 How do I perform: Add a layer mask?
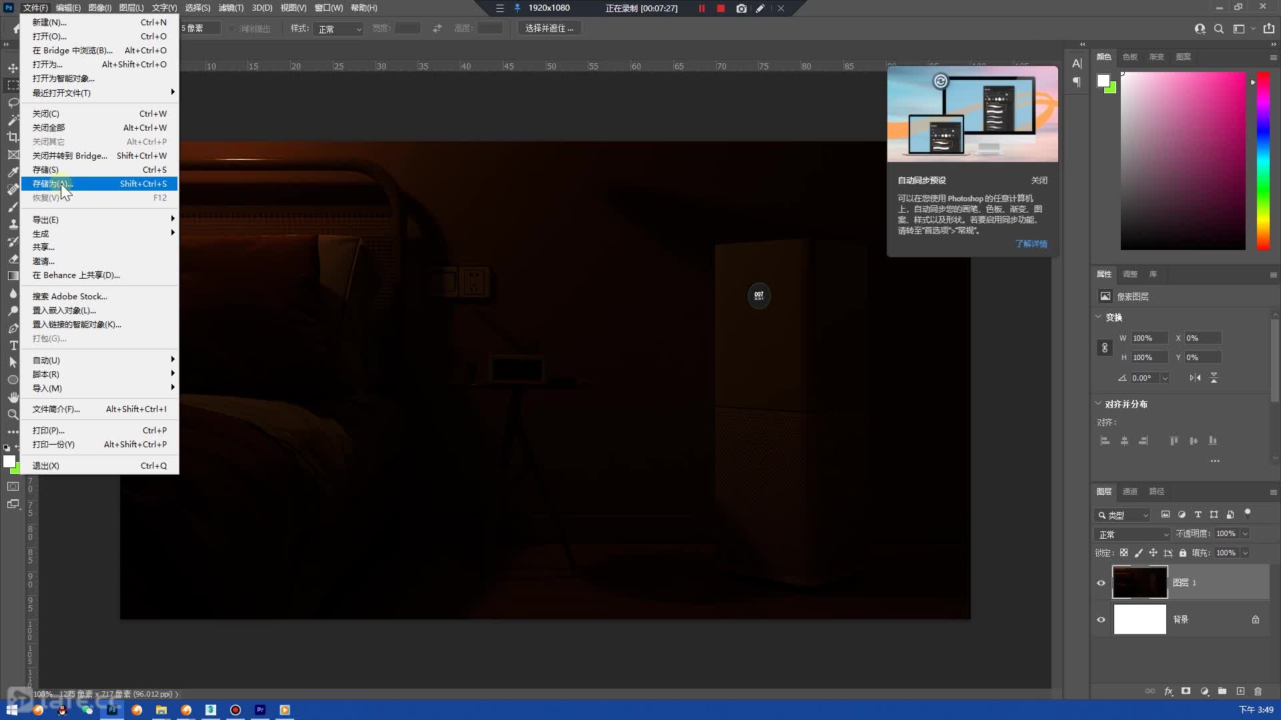[x=1186, y=691]
